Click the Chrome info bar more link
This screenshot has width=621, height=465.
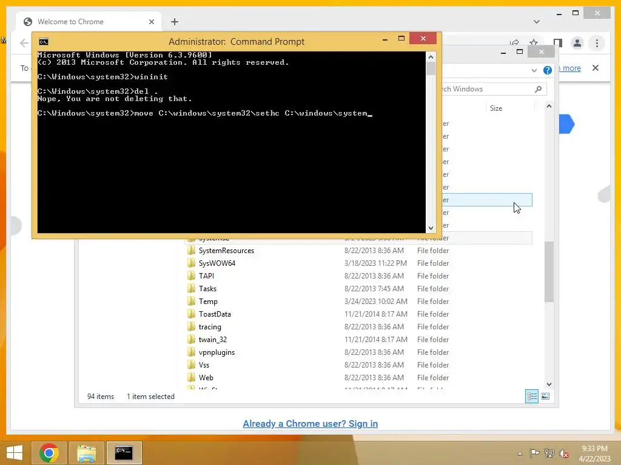tap(571, 68)
